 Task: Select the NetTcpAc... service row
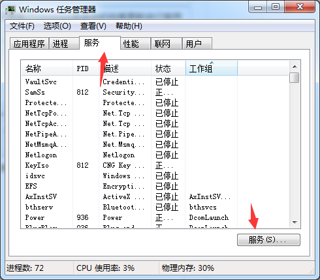pos(155,123)
